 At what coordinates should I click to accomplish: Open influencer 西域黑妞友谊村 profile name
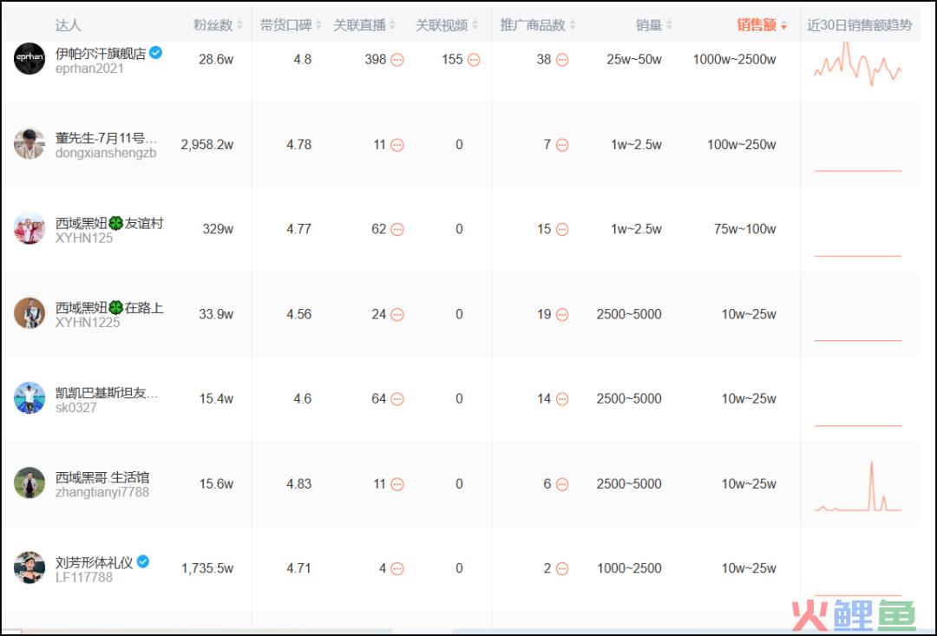[109, 223]
